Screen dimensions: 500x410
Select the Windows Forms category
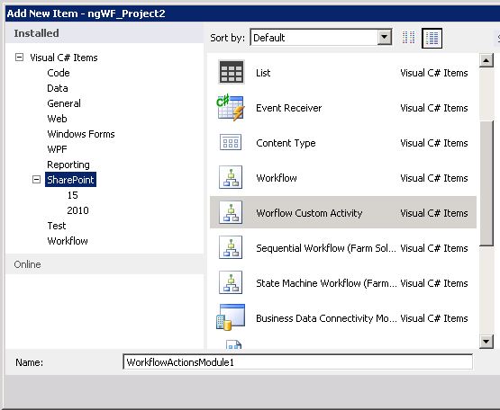click(x=81, y=134)
